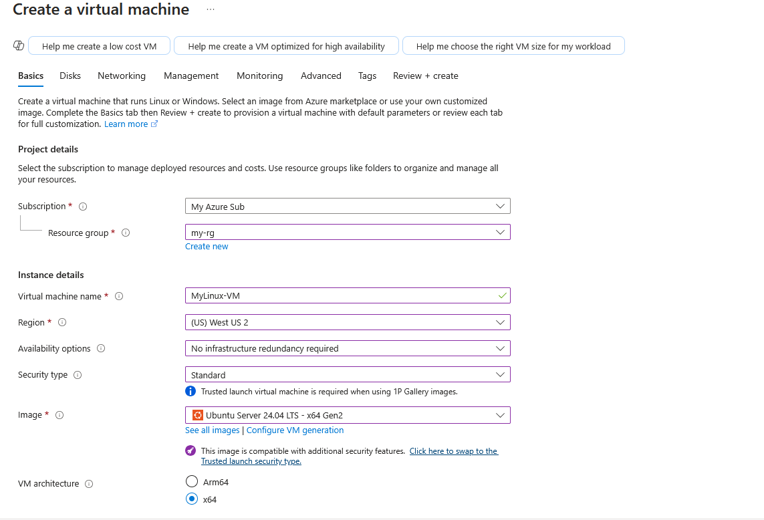Click the purple rocket icon near image notice
This screenshot has height=520, width=764.
[x=190, y=450]
